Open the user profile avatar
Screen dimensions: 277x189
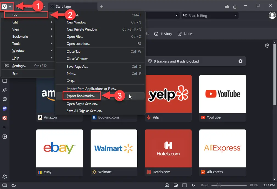272,15
